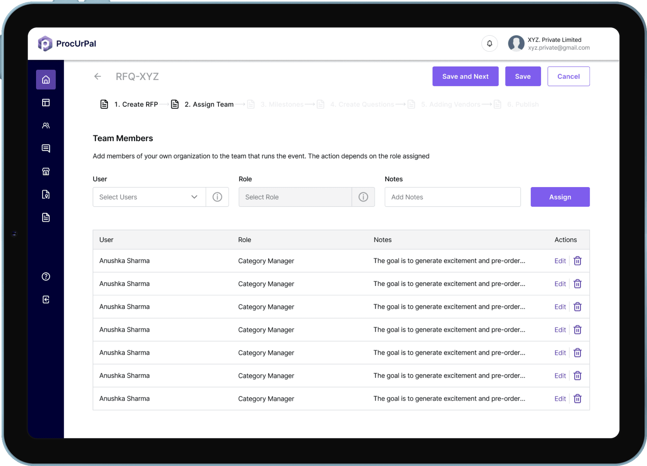Open the store vendor icon in sidebar
Screen dimensions: 647x466
pos(46,172)
